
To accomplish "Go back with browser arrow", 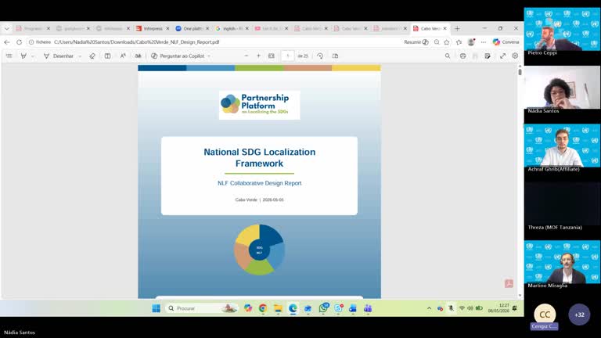I will [7, 42].
